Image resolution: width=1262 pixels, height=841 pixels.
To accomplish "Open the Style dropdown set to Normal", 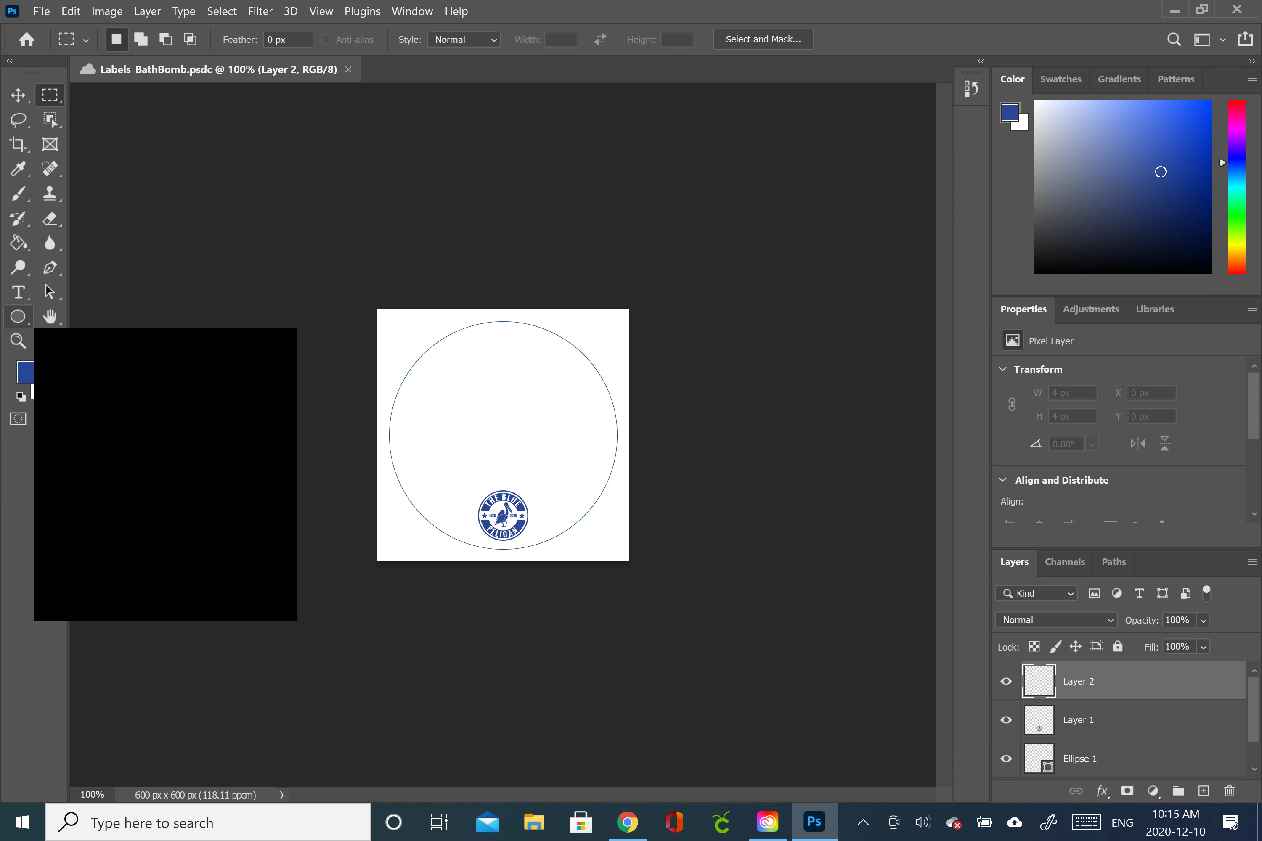I will coord(464,40).
